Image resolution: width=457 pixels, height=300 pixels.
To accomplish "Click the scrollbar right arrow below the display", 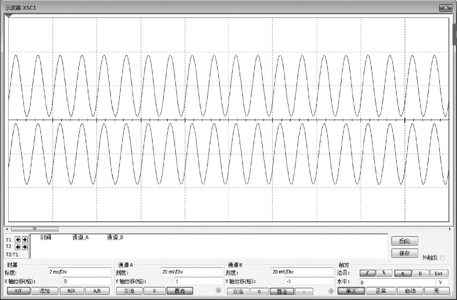I will [449, 229].
